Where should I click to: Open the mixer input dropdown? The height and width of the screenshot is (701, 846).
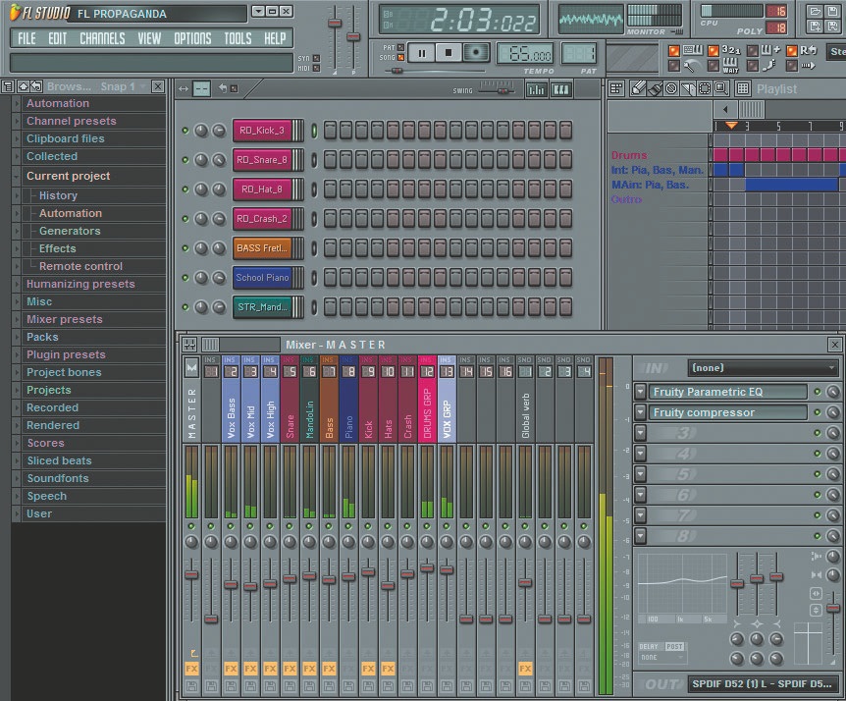point(763,368)
